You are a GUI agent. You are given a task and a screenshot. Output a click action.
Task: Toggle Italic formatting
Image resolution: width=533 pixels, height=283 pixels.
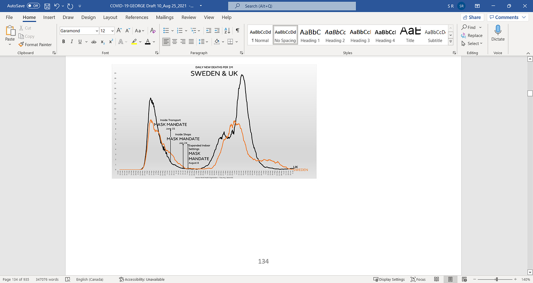[72, 42]
